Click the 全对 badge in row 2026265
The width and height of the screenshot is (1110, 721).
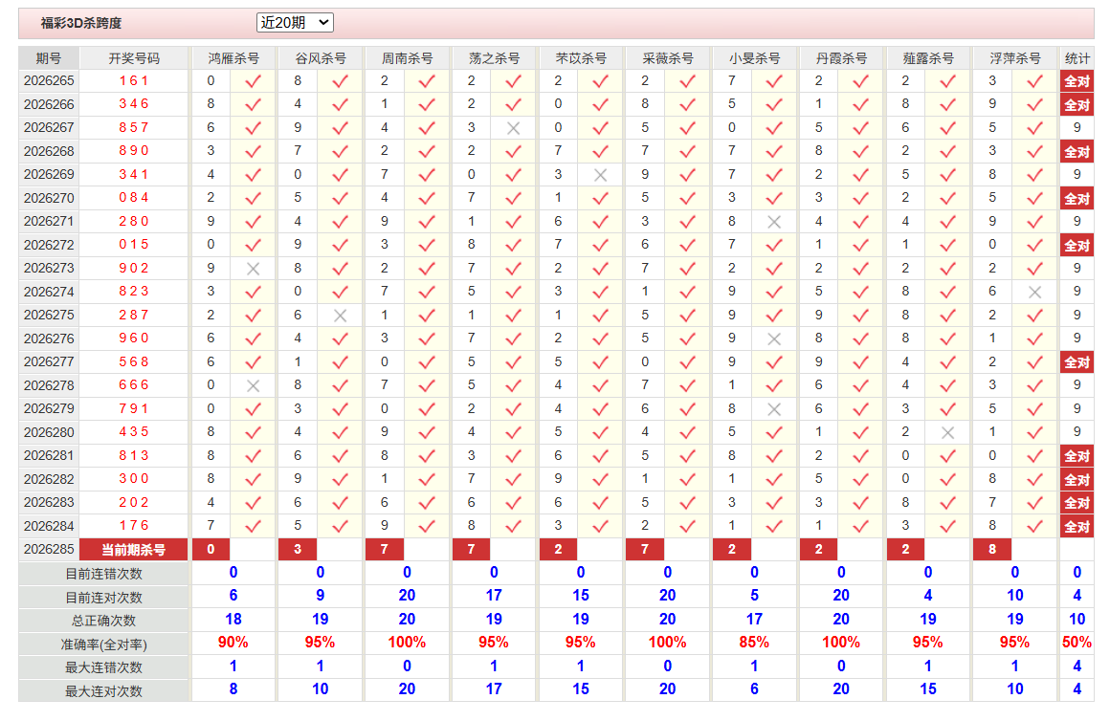[1077, 81]
